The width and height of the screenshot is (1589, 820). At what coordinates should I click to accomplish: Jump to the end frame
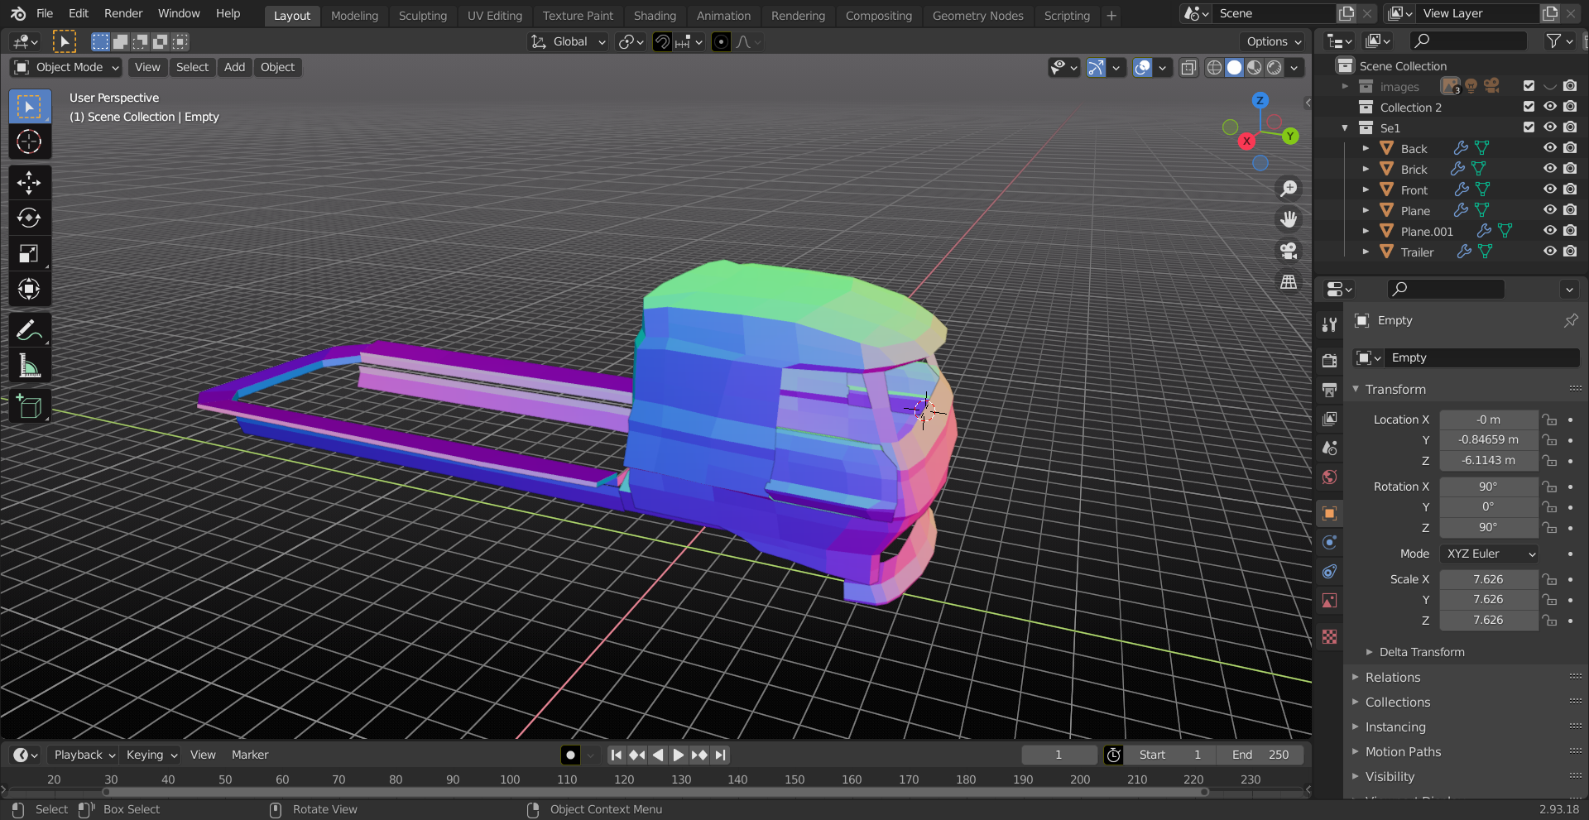coord(721,755)
